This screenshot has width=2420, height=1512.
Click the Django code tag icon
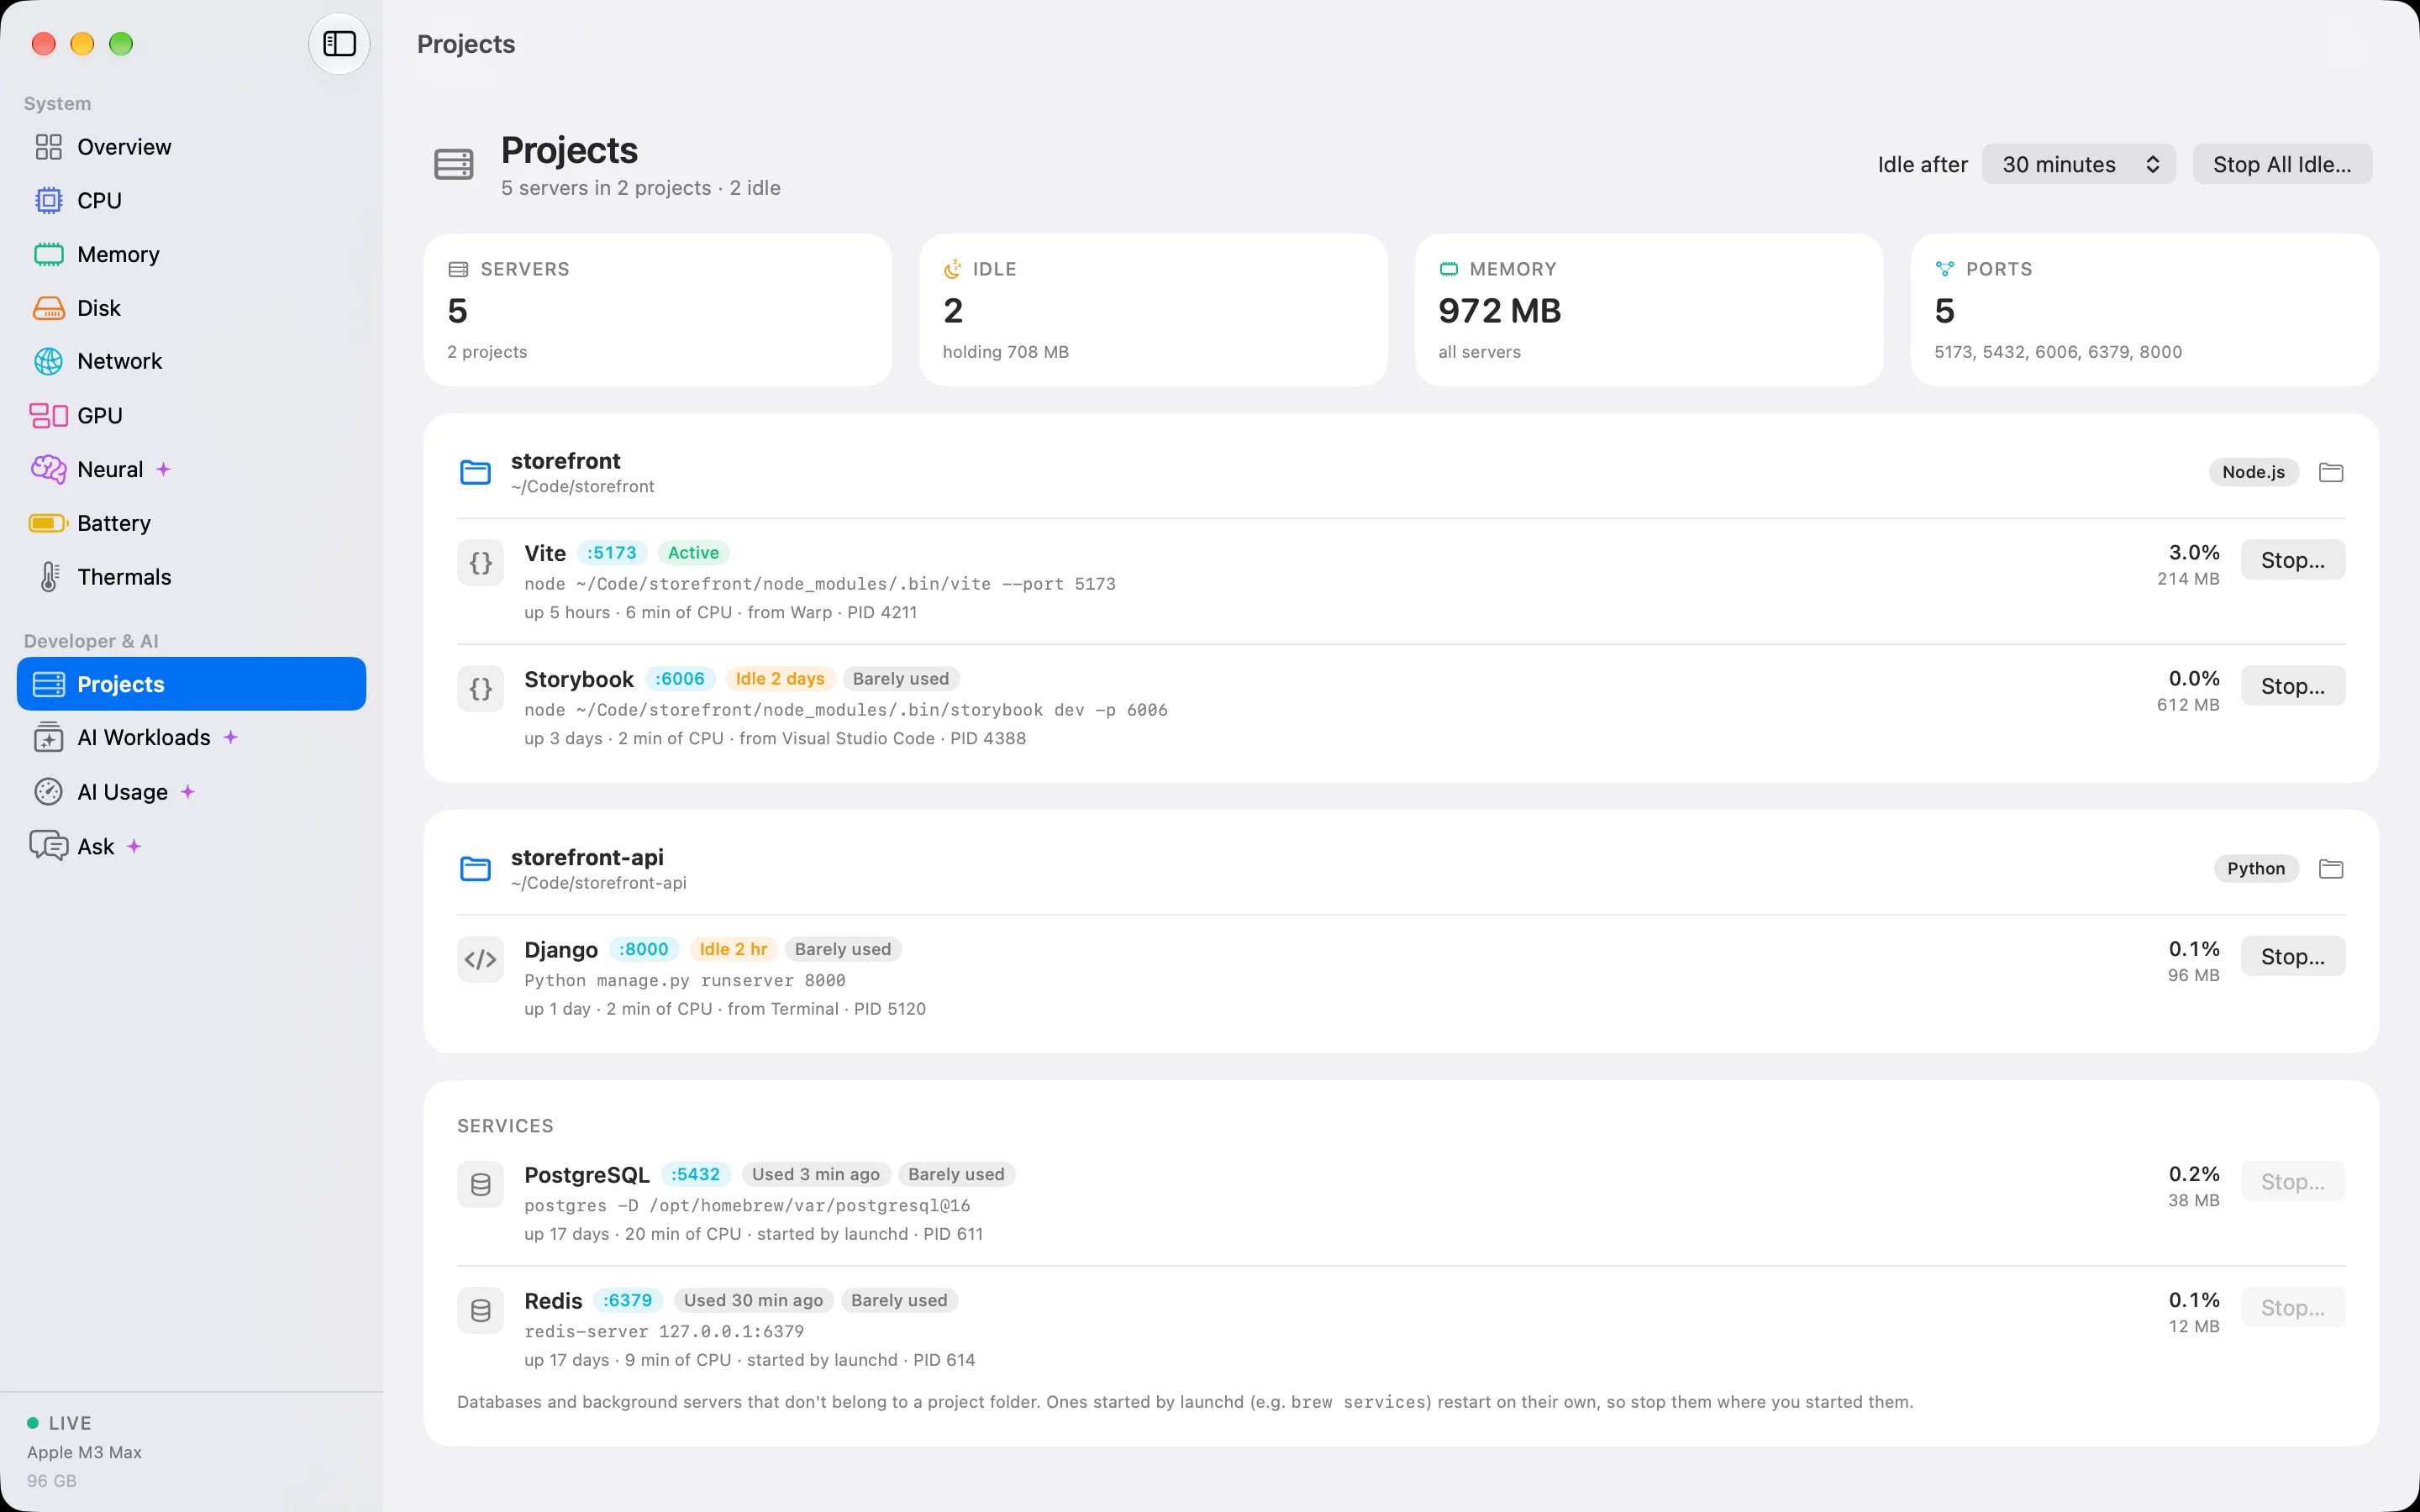480,960
